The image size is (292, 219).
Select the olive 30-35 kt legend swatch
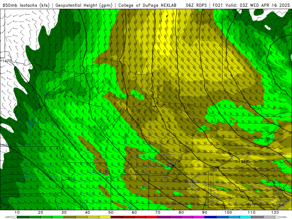click(70, 217)
